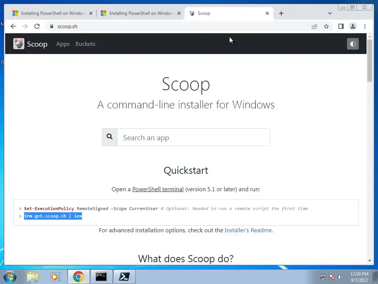Open the volume speaker tray icon
This screenshot has width=378, height=284.
click(340, 277)
